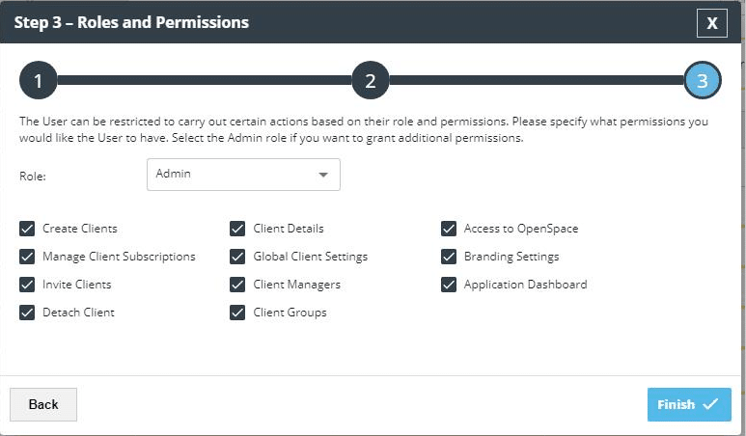Jump to step 2 circle
746x436 pixels.
click(x=370, y=81)
